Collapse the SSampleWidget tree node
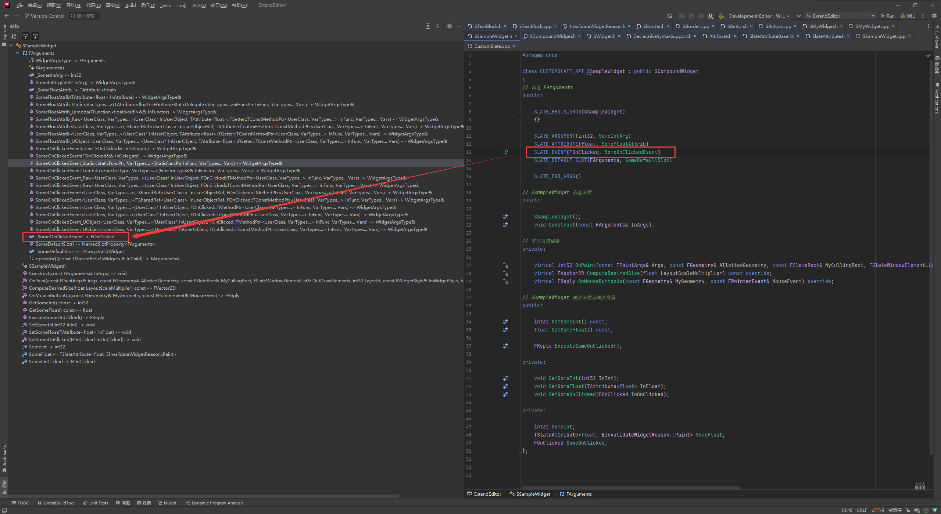This screenshot has height=514, width=941. [11, 46]
